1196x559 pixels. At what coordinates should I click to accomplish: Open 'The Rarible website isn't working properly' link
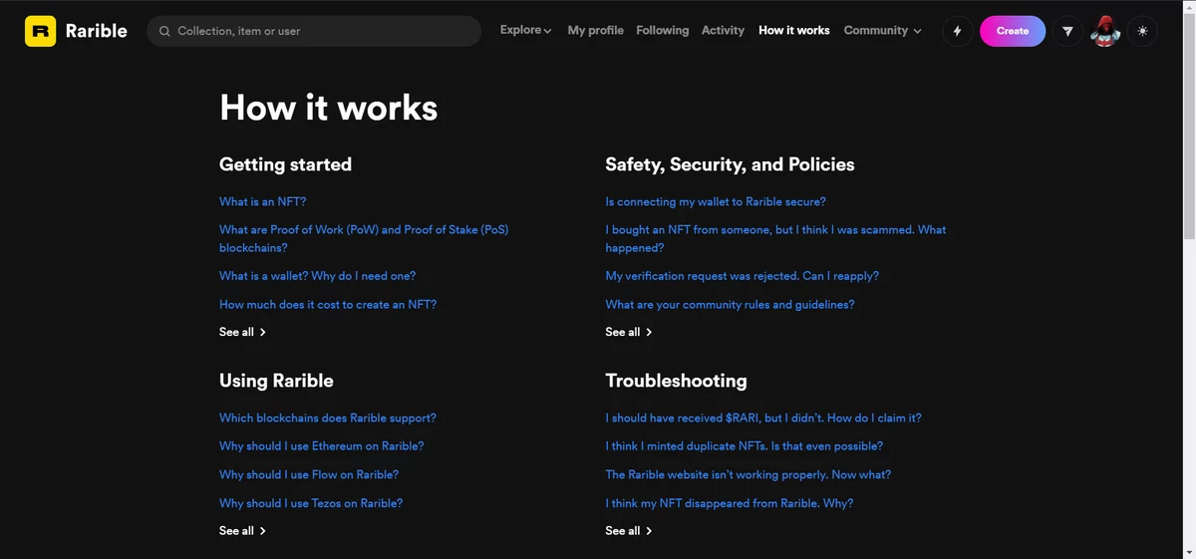pos(748,474)
